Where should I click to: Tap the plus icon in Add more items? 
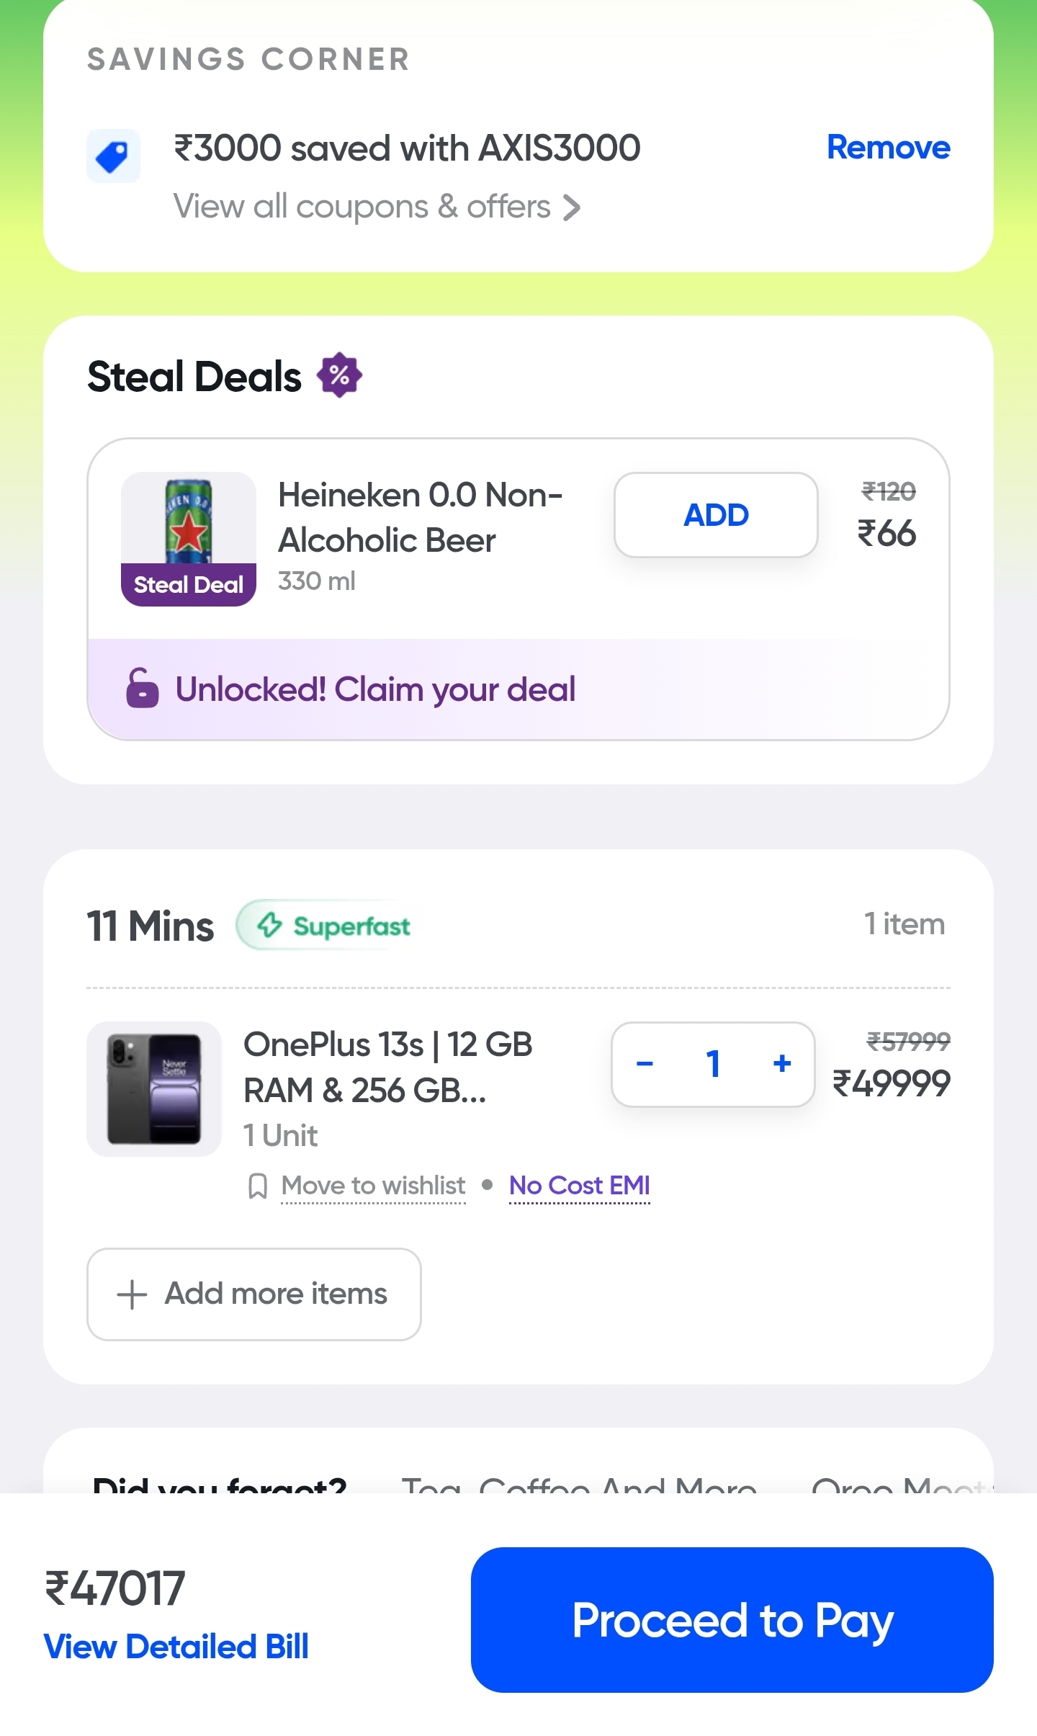click(x=132, y=1294)
